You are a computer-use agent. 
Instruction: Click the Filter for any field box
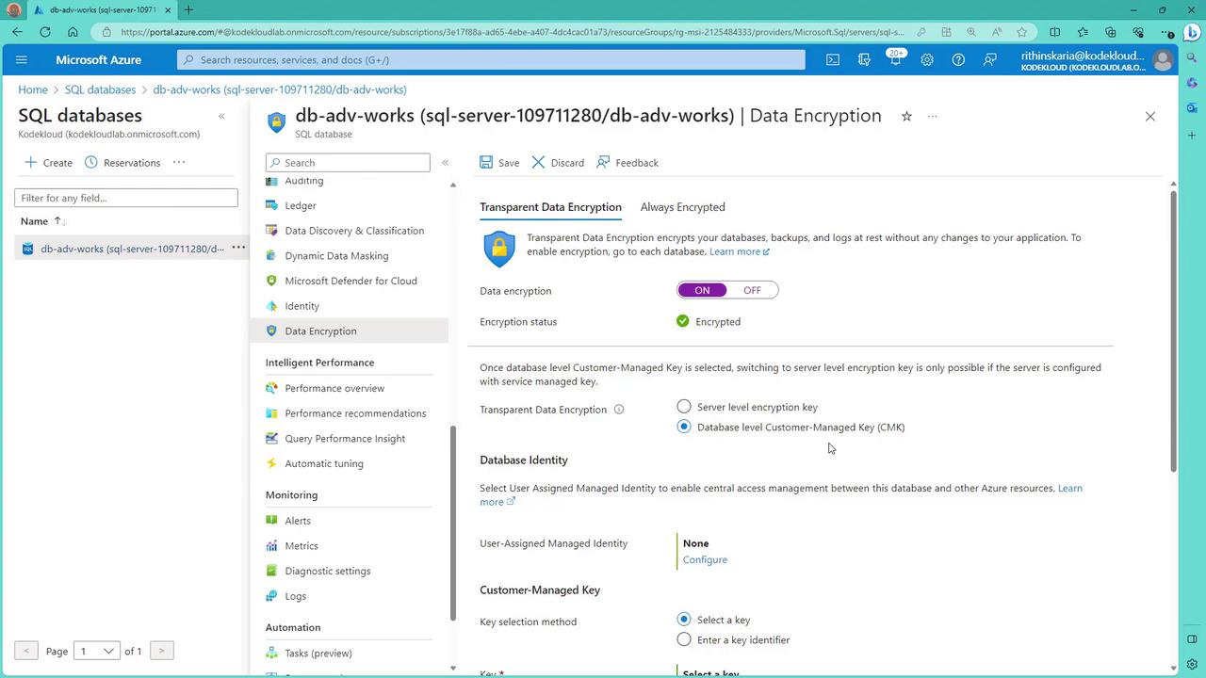(x=126, y=198)
